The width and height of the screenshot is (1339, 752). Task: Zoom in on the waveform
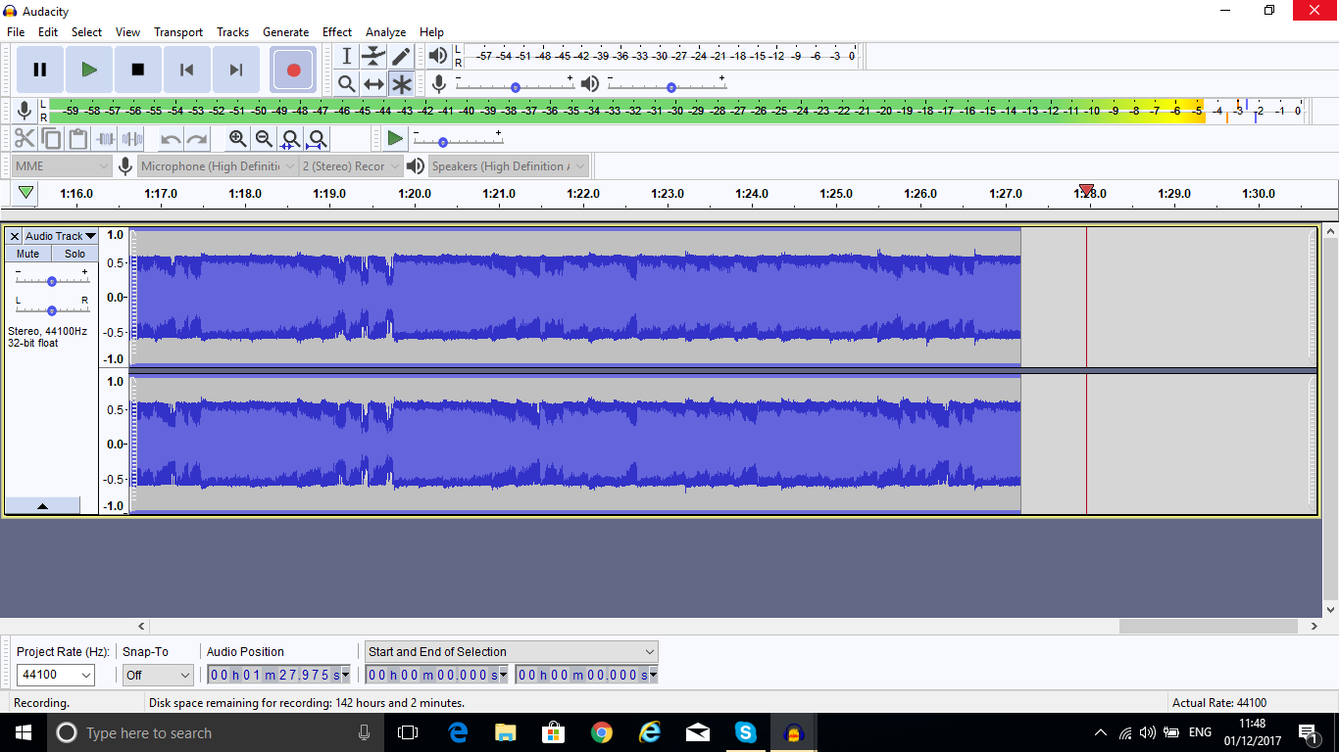click(236, 138)
